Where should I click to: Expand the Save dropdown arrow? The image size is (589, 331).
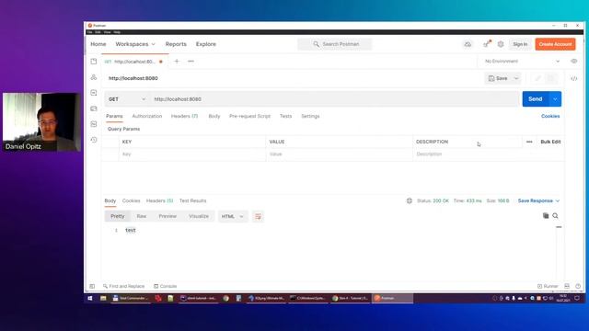coord(516,78)
